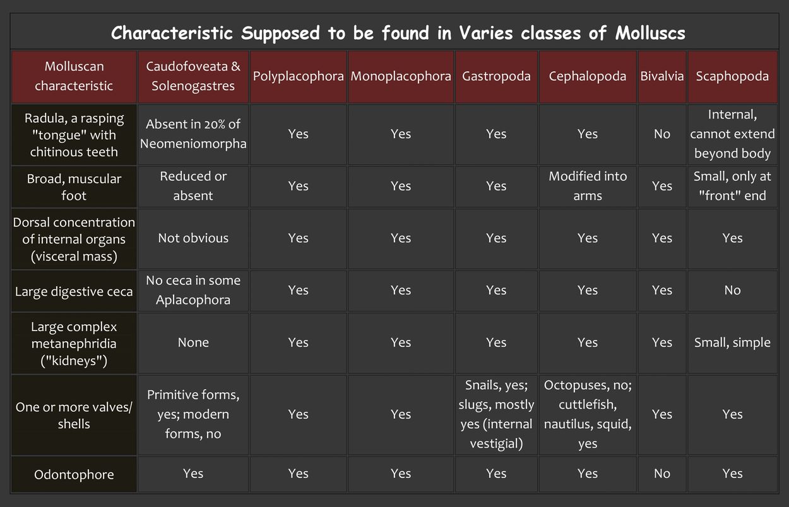The image size is (789, 507).
Task: Click the table title heading text
Action: click(x=398, y=33)
